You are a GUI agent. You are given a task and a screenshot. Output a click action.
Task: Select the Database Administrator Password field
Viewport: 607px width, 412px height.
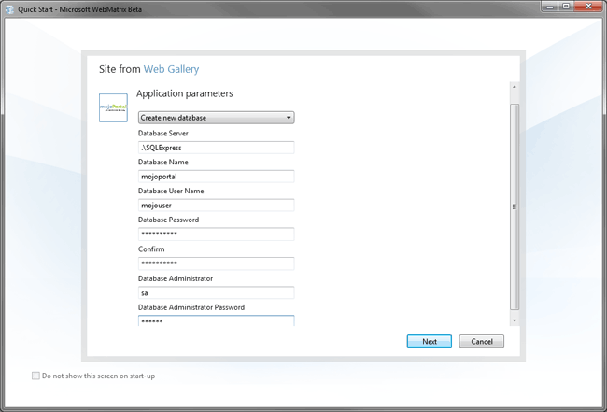click(216, 320)
